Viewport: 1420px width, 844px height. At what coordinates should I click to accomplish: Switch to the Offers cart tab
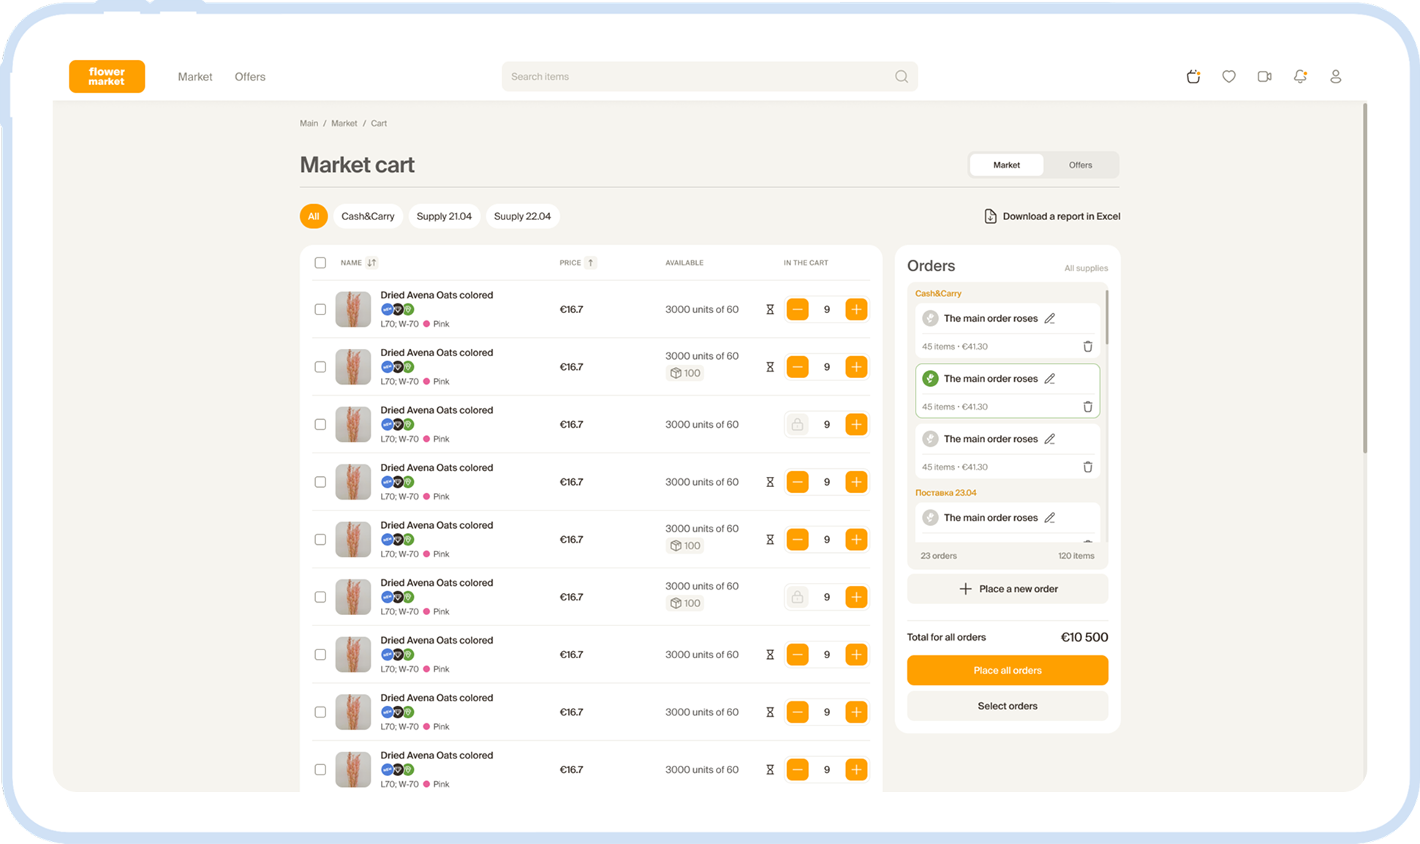(1080, 165)
